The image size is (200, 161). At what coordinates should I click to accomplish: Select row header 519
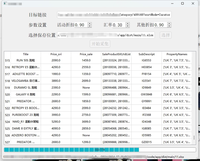coord(7,88)
